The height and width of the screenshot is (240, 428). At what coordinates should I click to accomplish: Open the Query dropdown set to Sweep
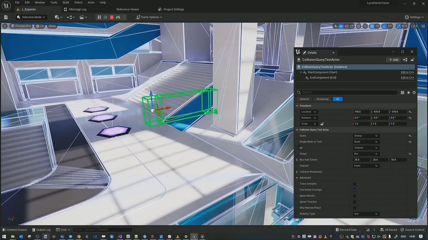(x=366, y=135)
